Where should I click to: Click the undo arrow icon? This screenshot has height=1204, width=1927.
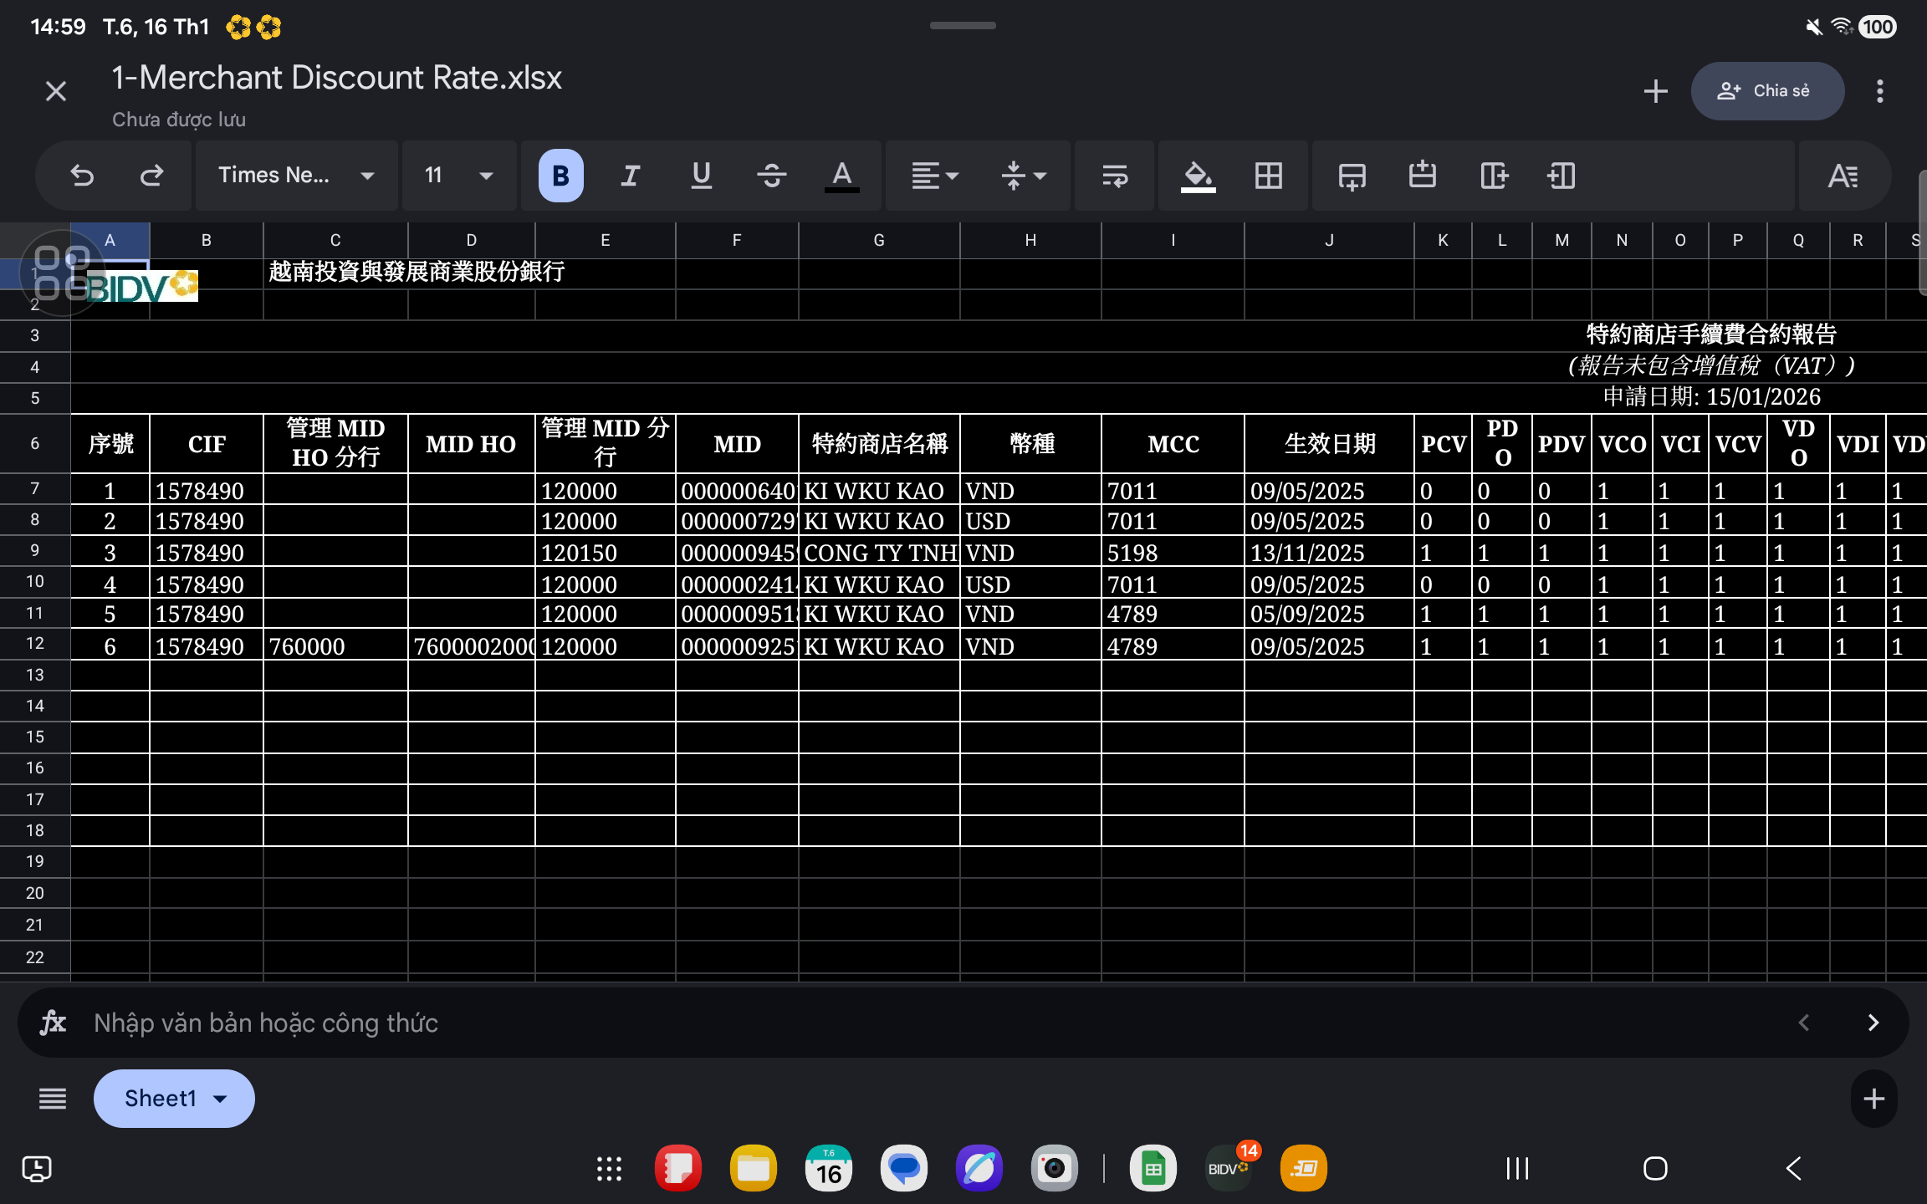coord(82,176)
